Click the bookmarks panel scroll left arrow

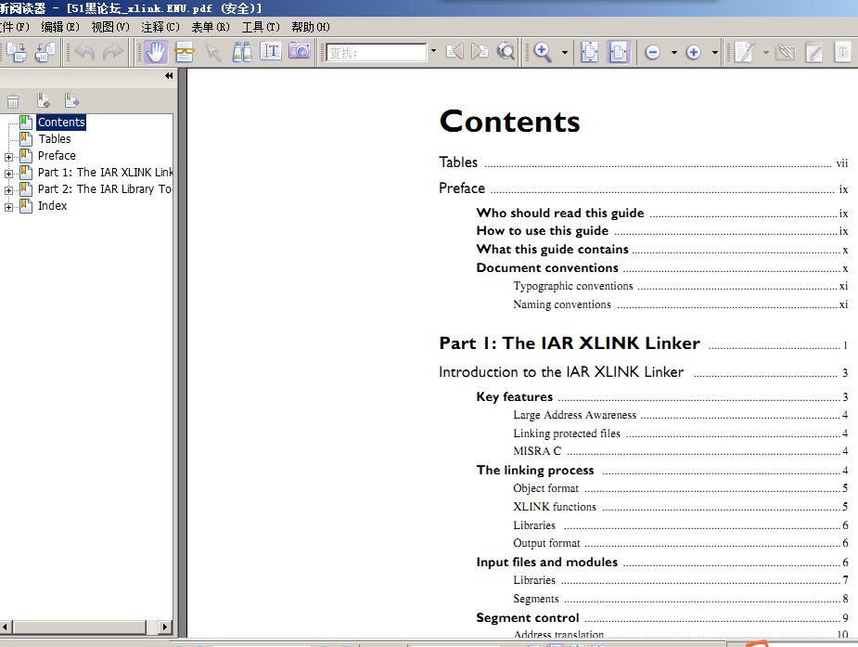[x=6, y=627]
